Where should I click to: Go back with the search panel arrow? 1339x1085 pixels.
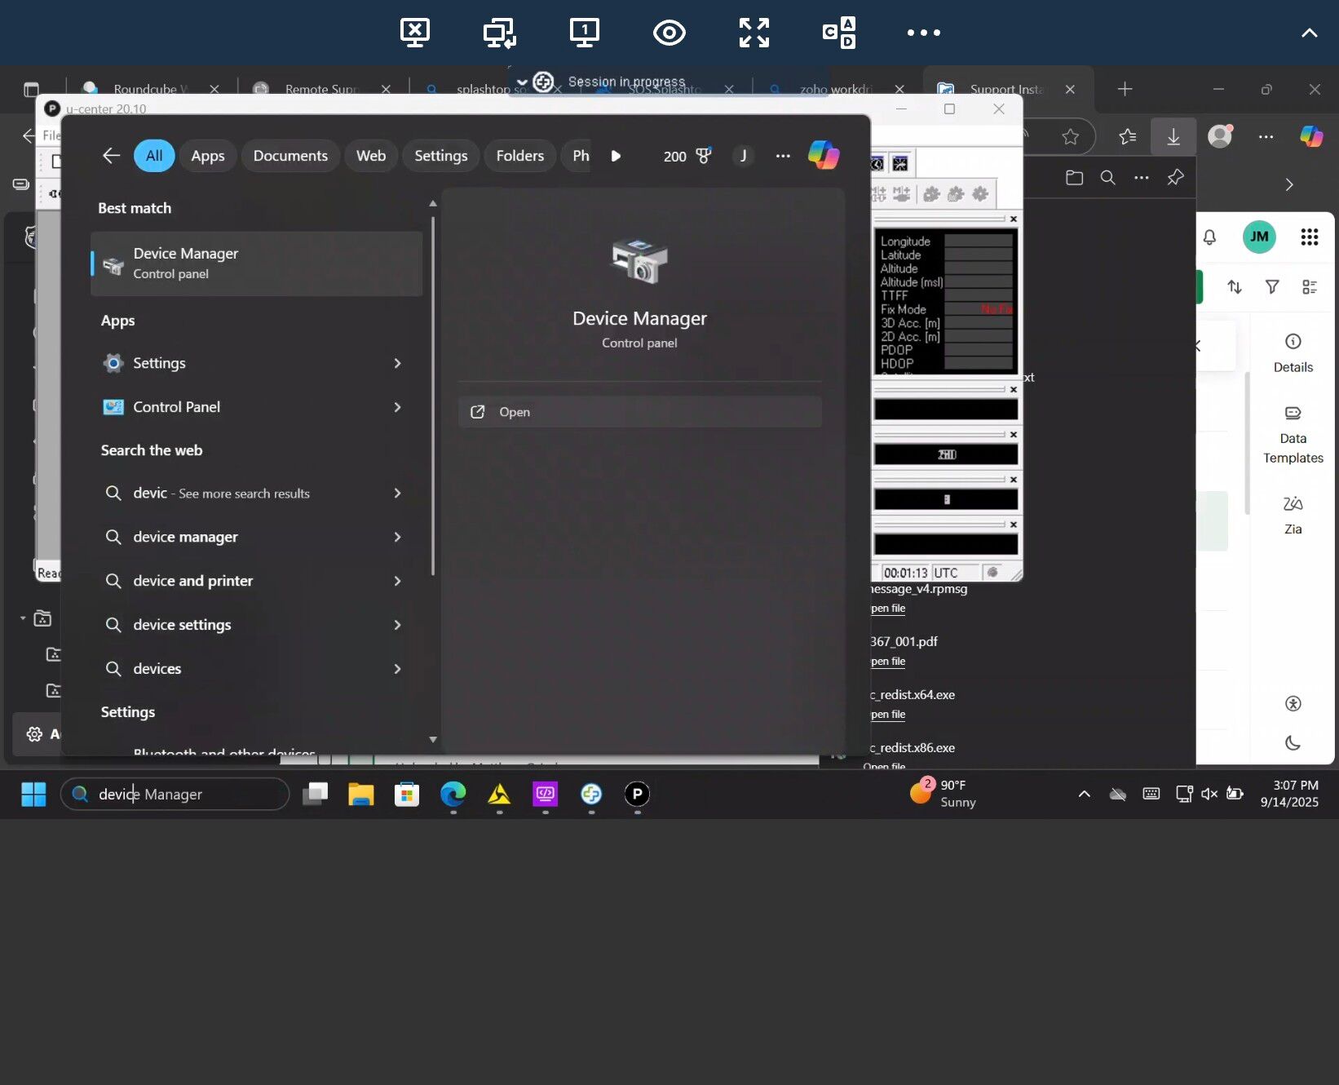click(x=111, y=156)
